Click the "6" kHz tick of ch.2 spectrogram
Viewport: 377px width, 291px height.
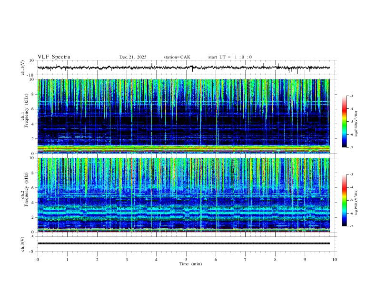tap(33, 188)
